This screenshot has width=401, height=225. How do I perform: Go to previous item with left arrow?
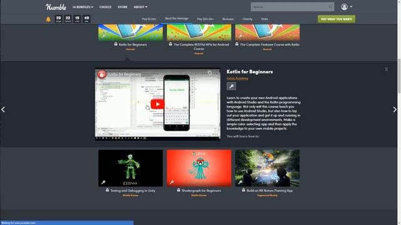pyautogui.click(x=3, y=109)
